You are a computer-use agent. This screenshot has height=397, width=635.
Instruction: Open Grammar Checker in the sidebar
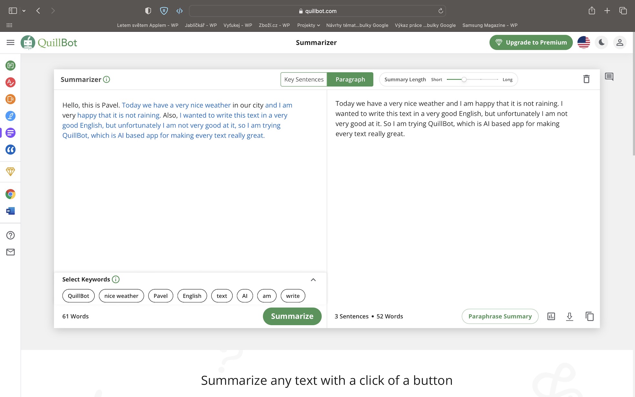point(10,82)
